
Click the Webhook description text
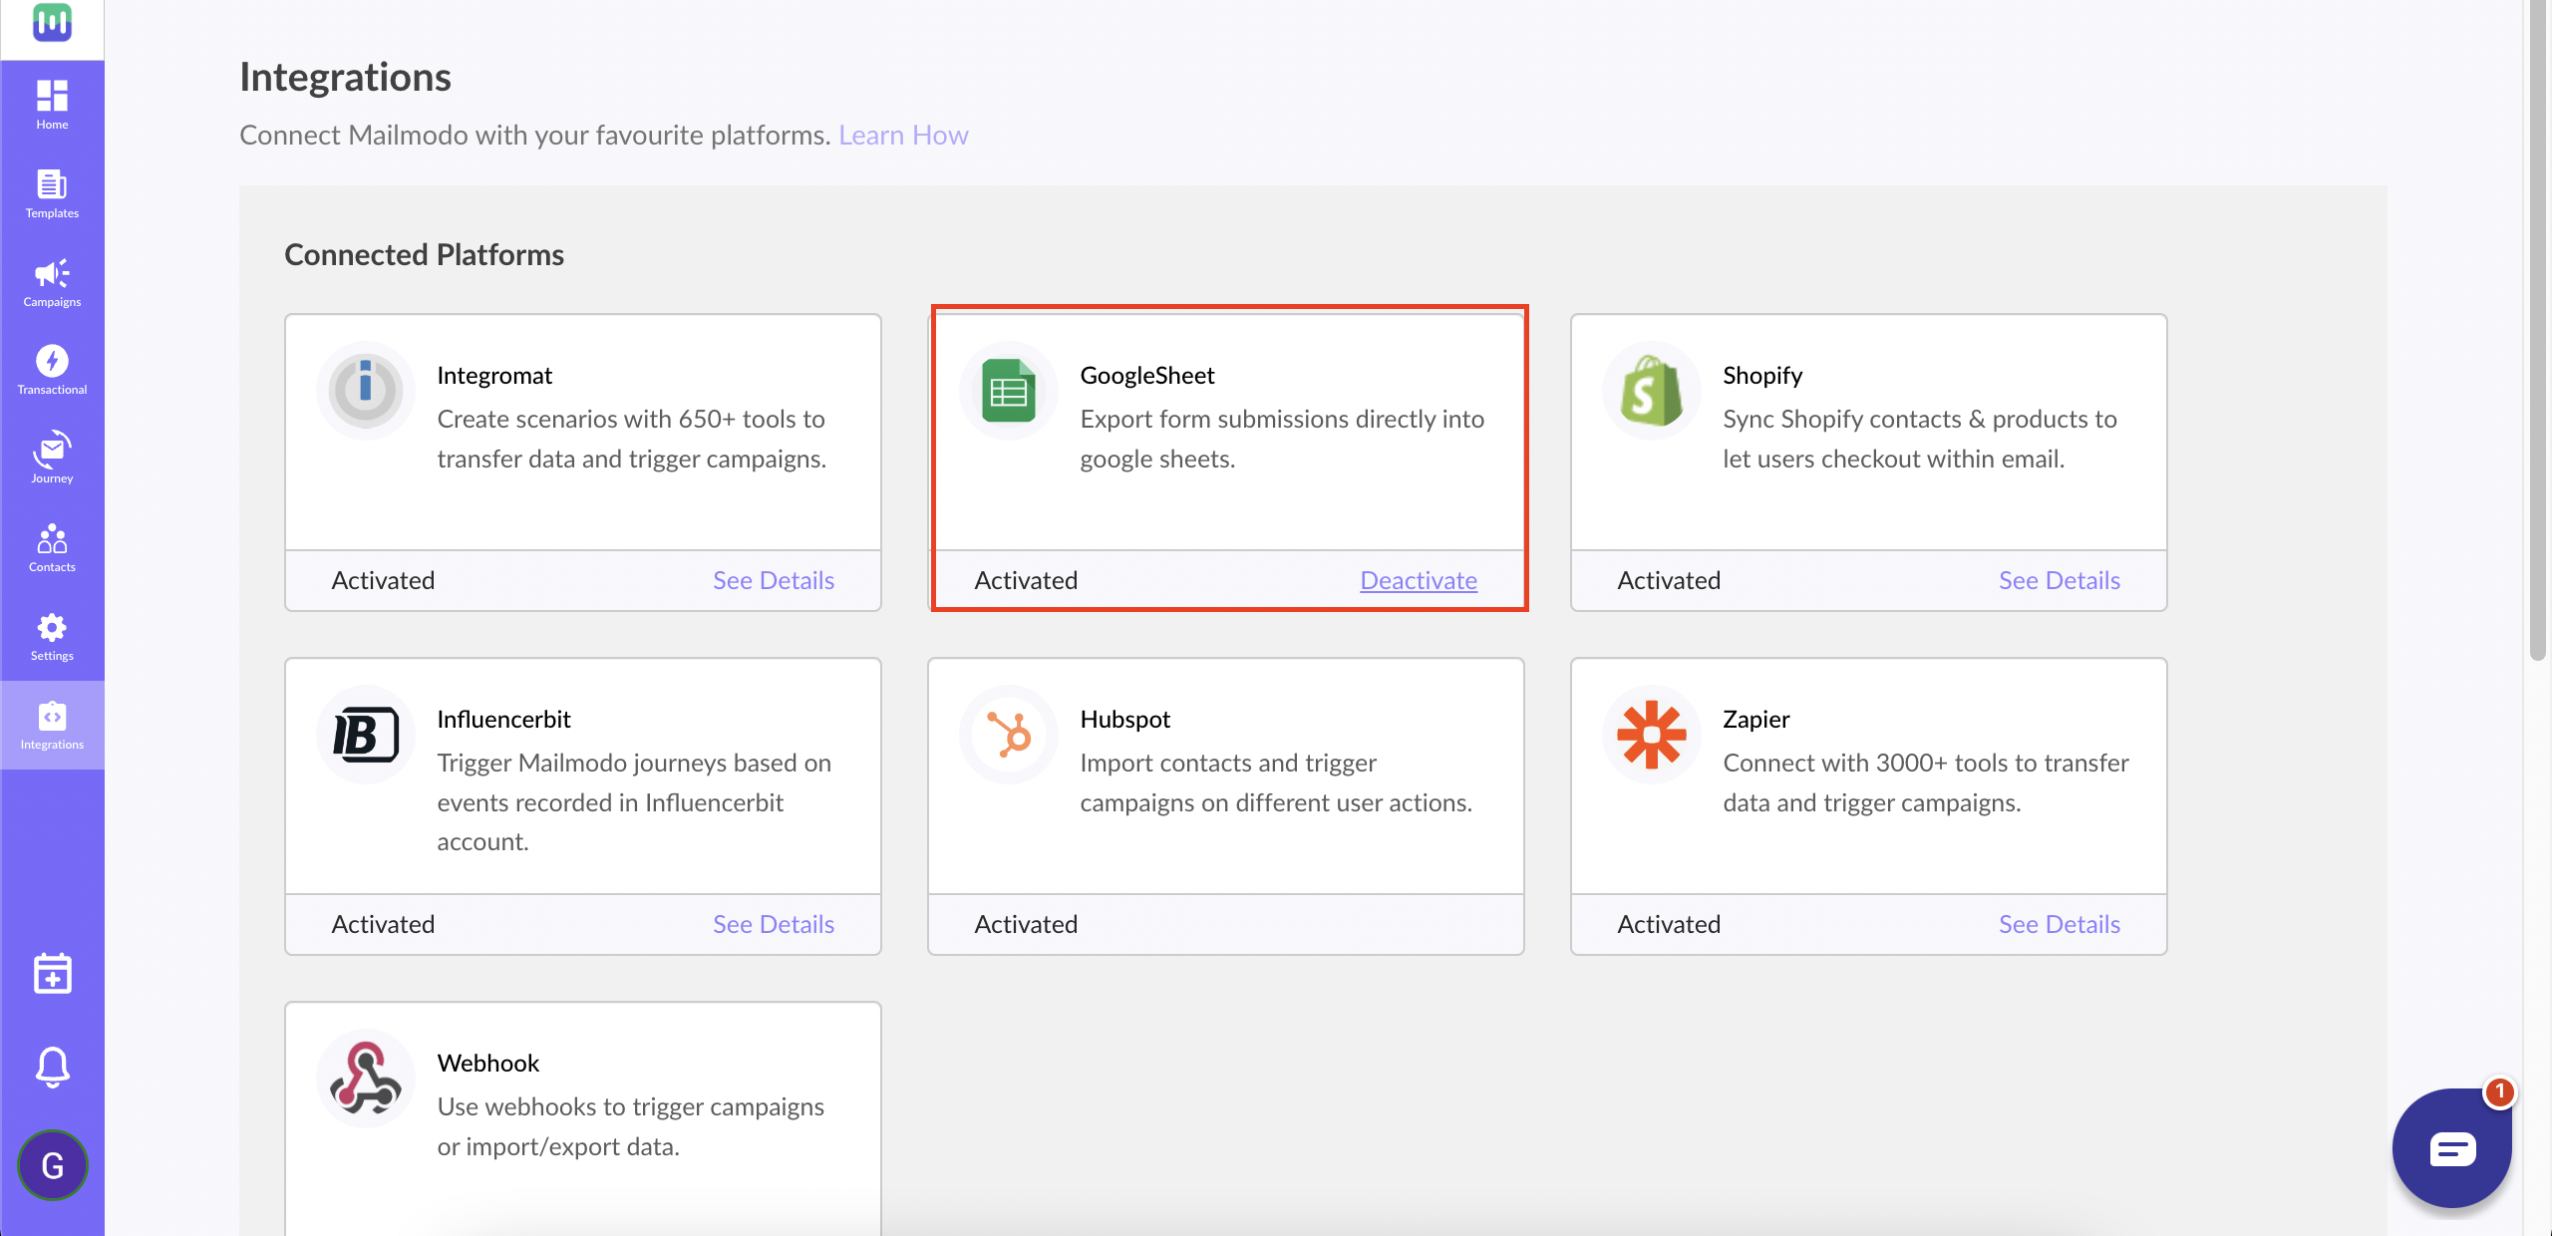[630, 1126]
